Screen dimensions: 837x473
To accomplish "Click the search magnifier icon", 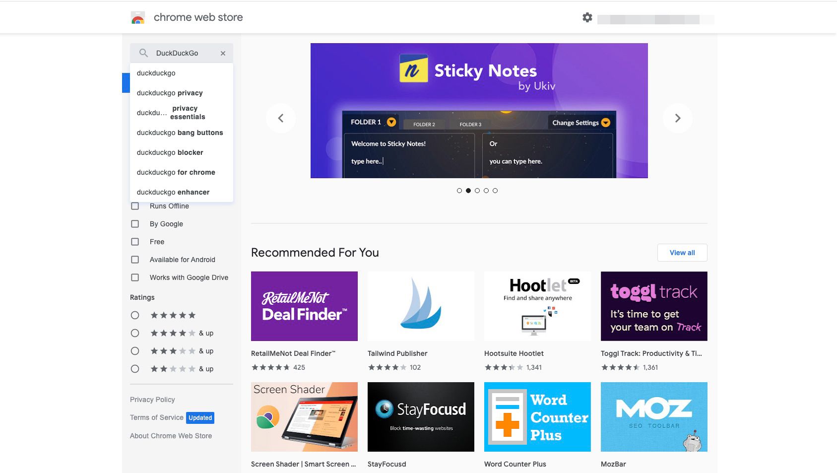I will click(143, 53).
